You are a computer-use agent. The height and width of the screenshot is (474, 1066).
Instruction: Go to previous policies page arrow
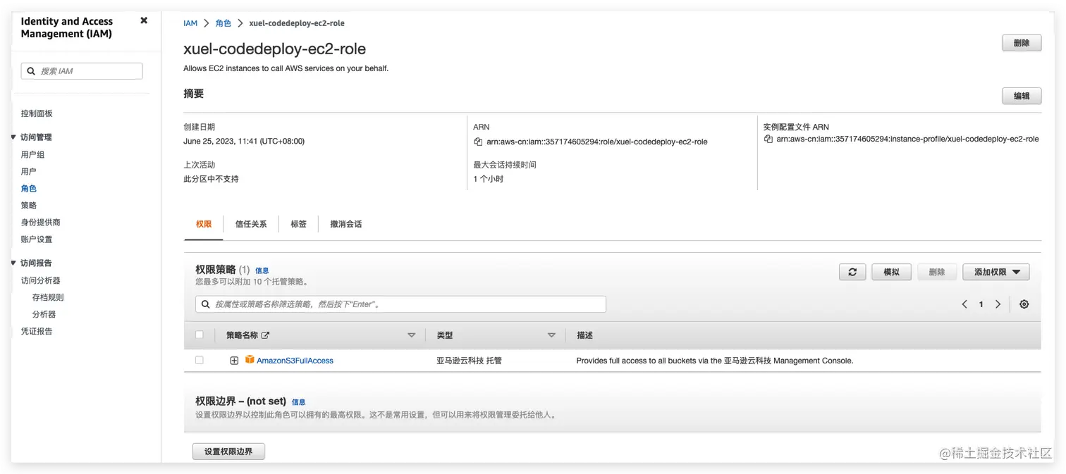tap(964, 304)
